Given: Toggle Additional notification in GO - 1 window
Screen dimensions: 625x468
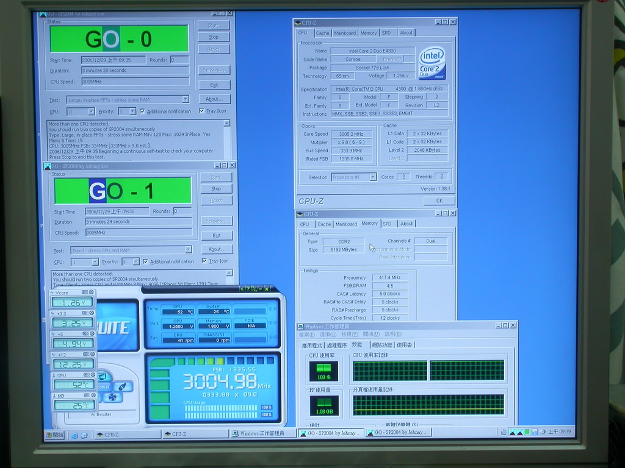Looking at the screenshot, I should pyautogui.click(x=145, y=261).
